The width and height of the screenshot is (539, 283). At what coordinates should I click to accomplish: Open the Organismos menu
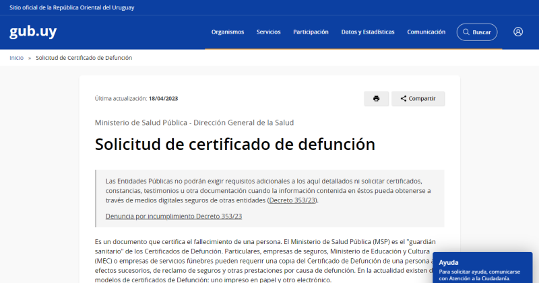(227, 32)
